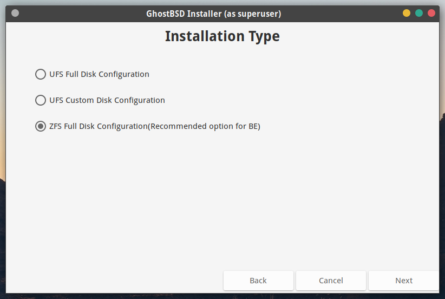Minimize installer using the yellow title bar dot
This screenshot has width=445, height=299.
[407, 13]
